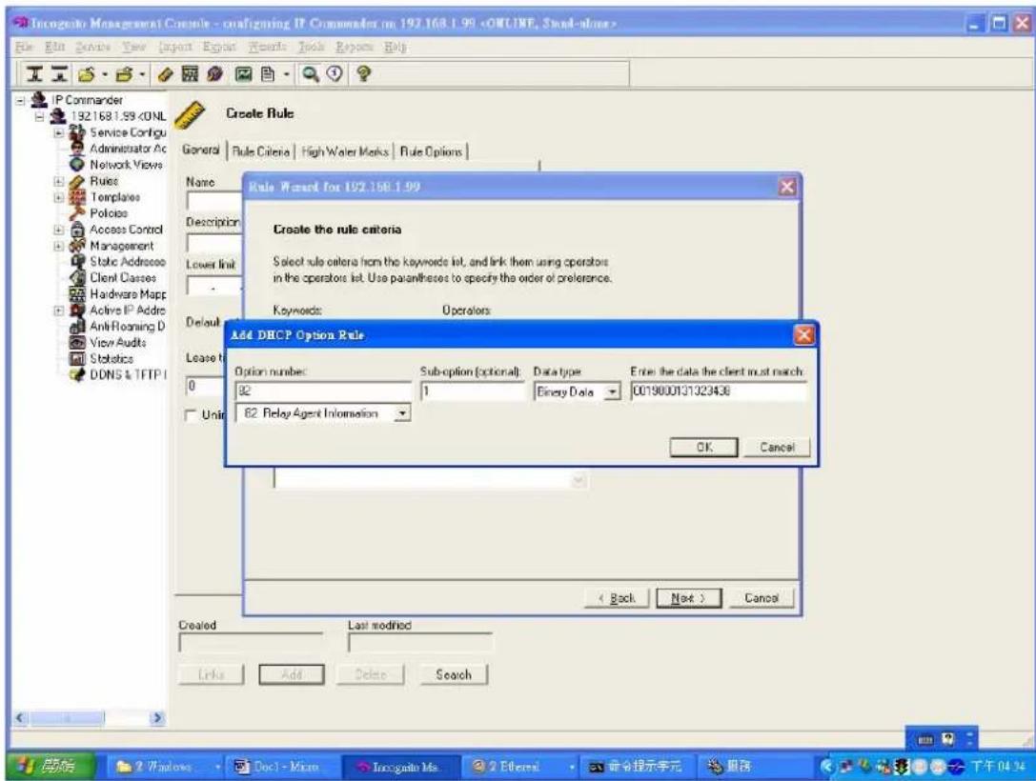The width and height of the screenshot is (1036, 781).
Task: Expand the Management tree node
Action: click(59, 246)
